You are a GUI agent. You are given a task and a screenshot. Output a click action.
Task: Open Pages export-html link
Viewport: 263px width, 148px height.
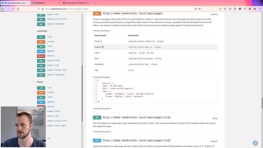click(x=53, y=111)
